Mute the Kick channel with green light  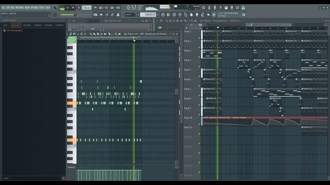pos(70,29)
